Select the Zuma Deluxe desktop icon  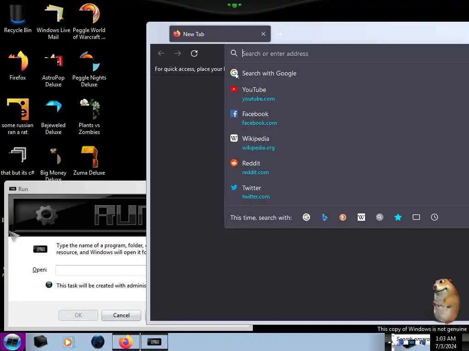(x=89, y=160)
